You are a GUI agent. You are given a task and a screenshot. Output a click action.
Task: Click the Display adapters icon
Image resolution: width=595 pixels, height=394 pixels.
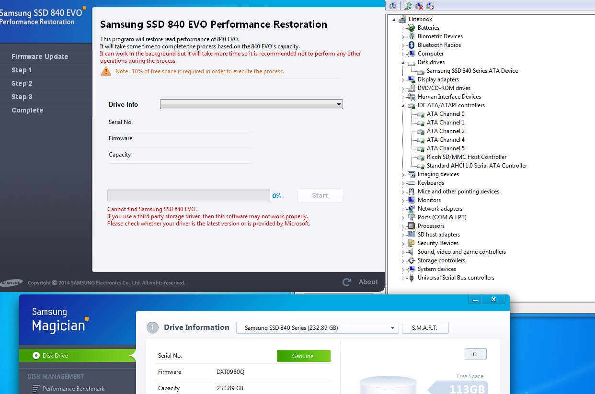[411, 79]
